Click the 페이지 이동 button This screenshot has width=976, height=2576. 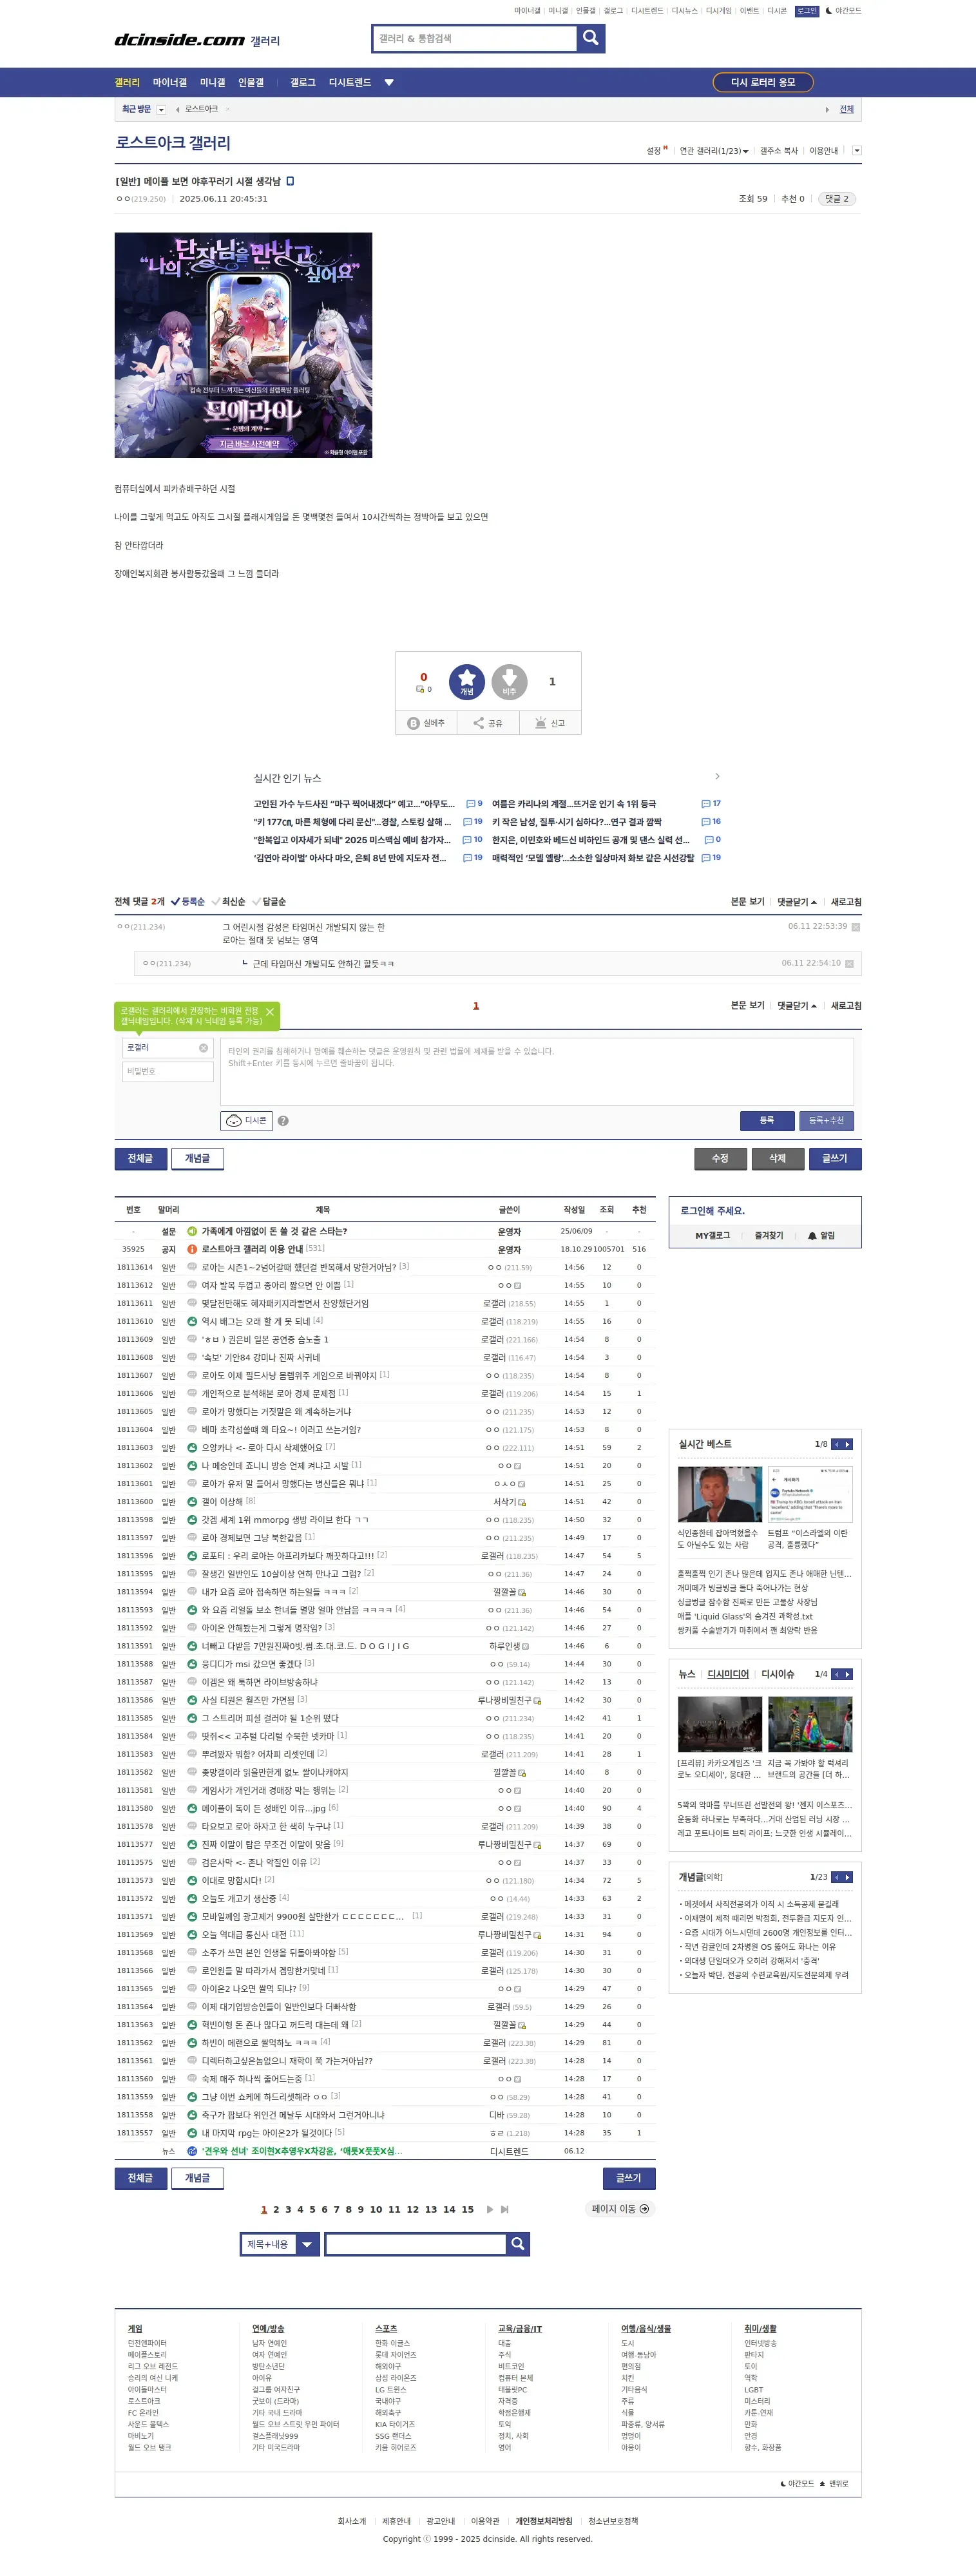pyautogui.click(x=620, y=2209)
